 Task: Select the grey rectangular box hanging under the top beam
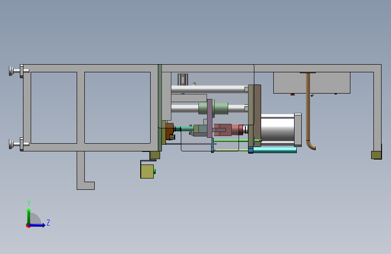312,83
